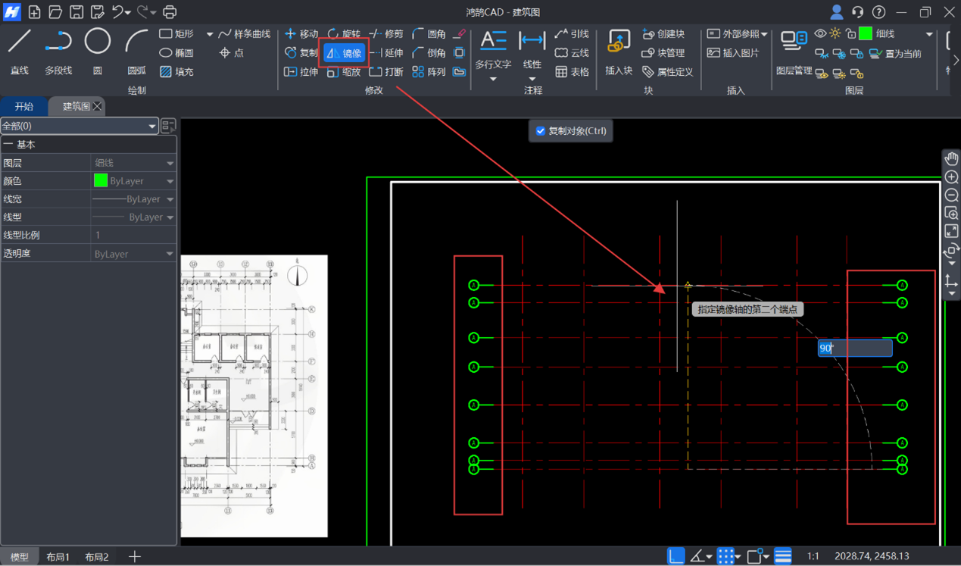Click the print icon in title bar
961x566 pixels.
coord(170,12)
